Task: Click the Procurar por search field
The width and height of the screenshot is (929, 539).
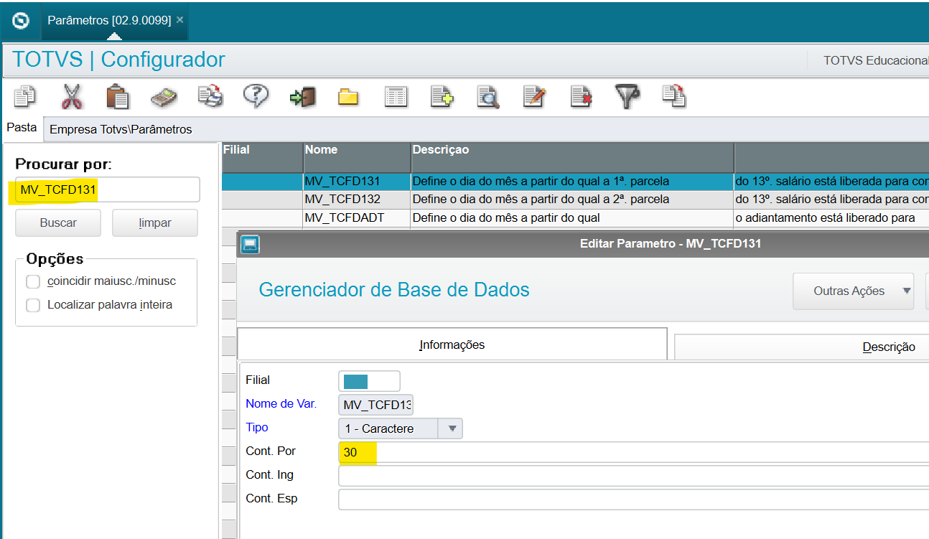Action: coord(107,190)
